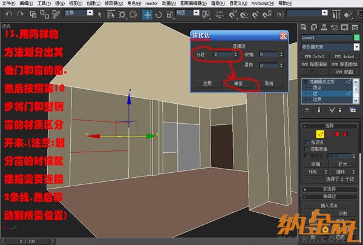Select the 顶点 sub-object in the stack

(316, 87)
